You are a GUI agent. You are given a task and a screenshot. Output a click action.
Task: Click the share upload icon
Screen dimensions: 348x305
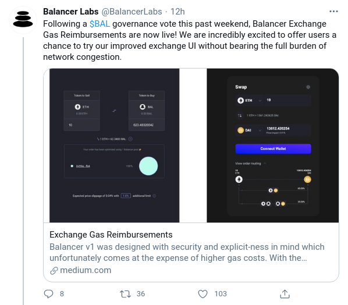click(x=285, y=294)
